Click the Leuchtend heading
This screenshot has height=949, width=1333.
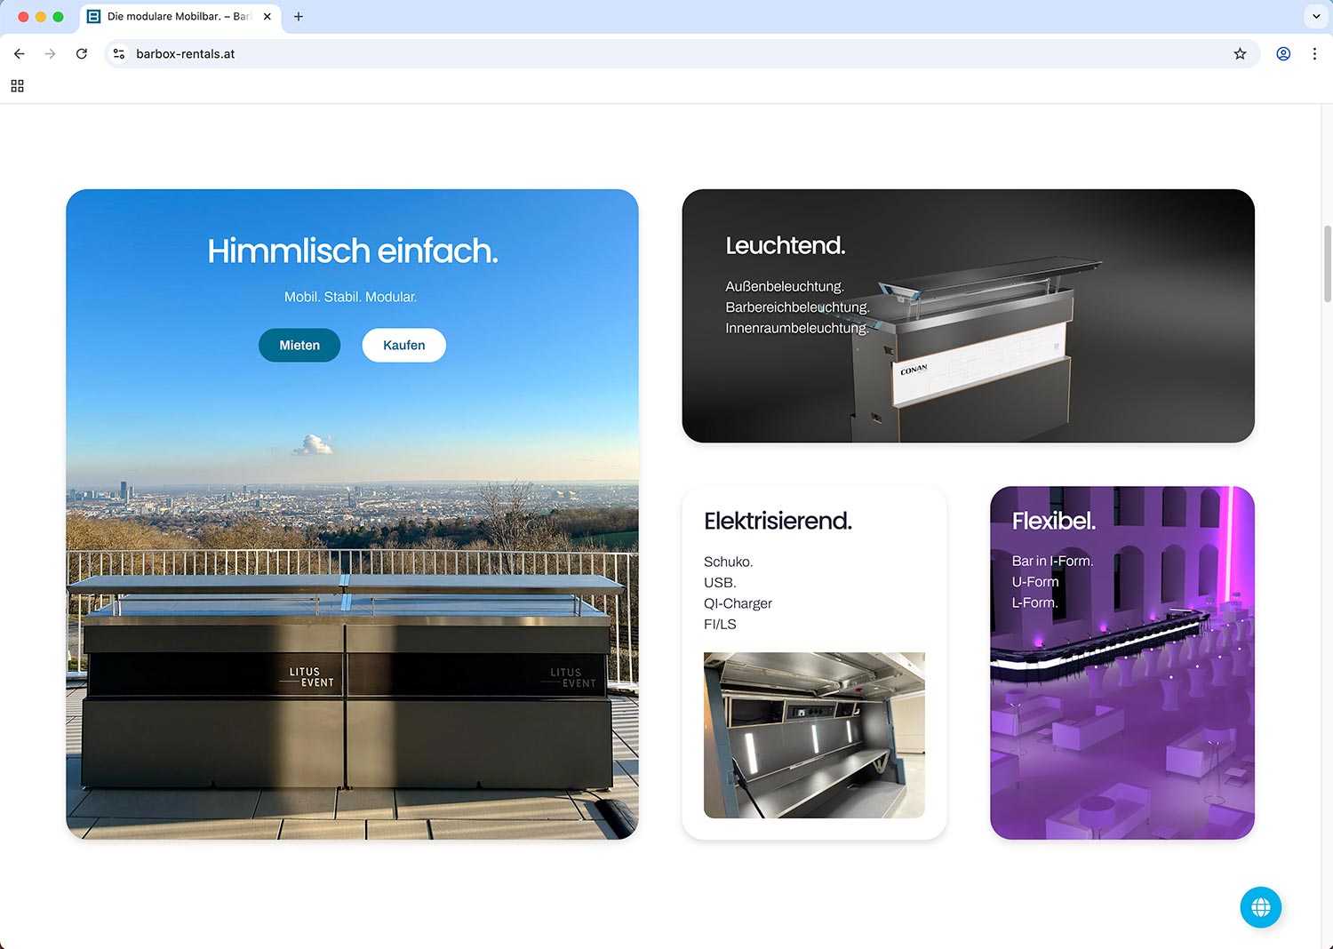click(786, 245)
